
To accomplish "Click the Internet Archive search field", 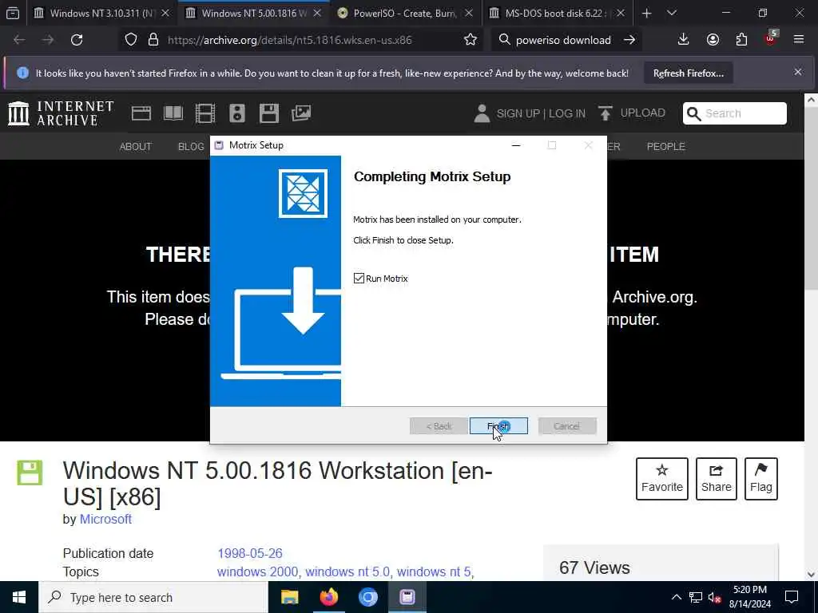I will point(735,113).
